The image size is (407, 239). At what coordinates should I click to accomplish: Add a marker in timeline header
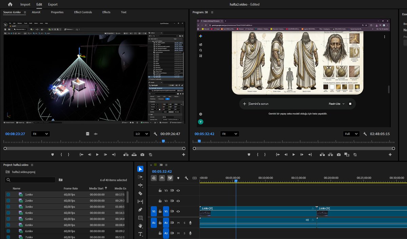coord(178,178)
